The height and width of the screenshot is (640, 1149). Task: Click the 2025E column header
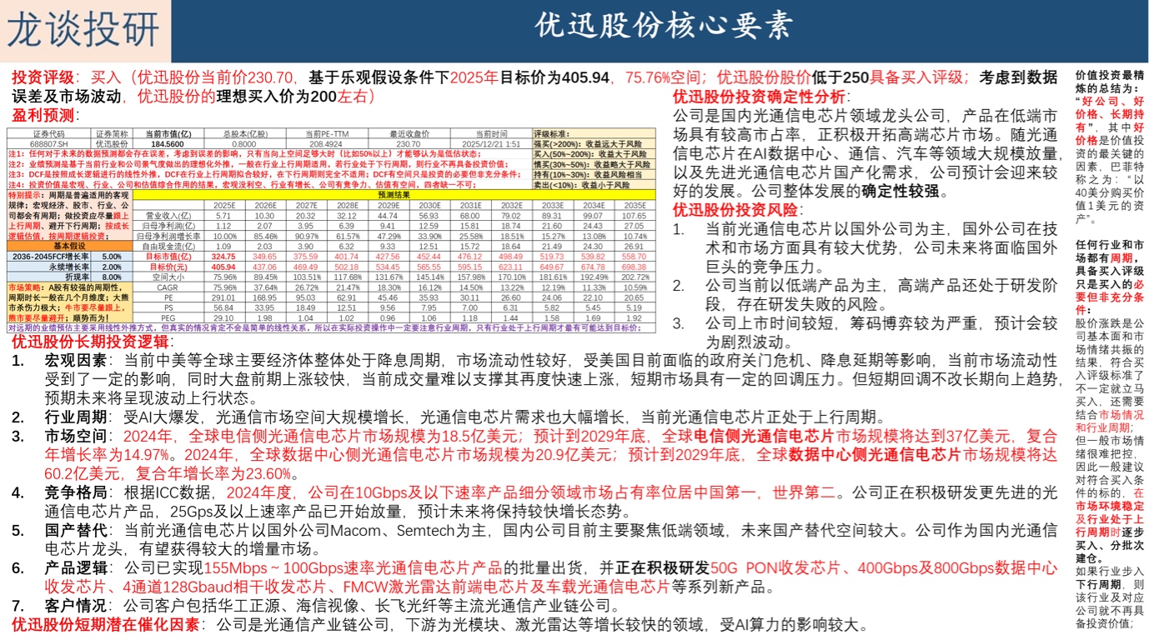point(223,205)
